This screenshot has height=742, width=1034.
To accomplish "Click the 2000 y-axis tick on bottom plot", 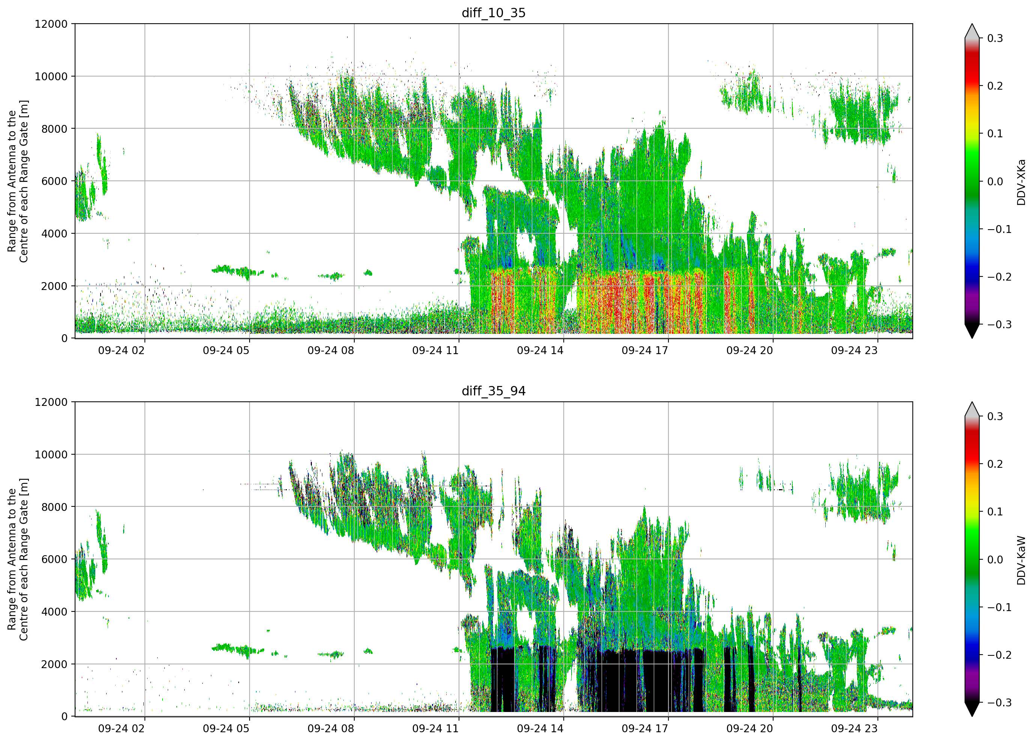I will (x=54, y=664).
